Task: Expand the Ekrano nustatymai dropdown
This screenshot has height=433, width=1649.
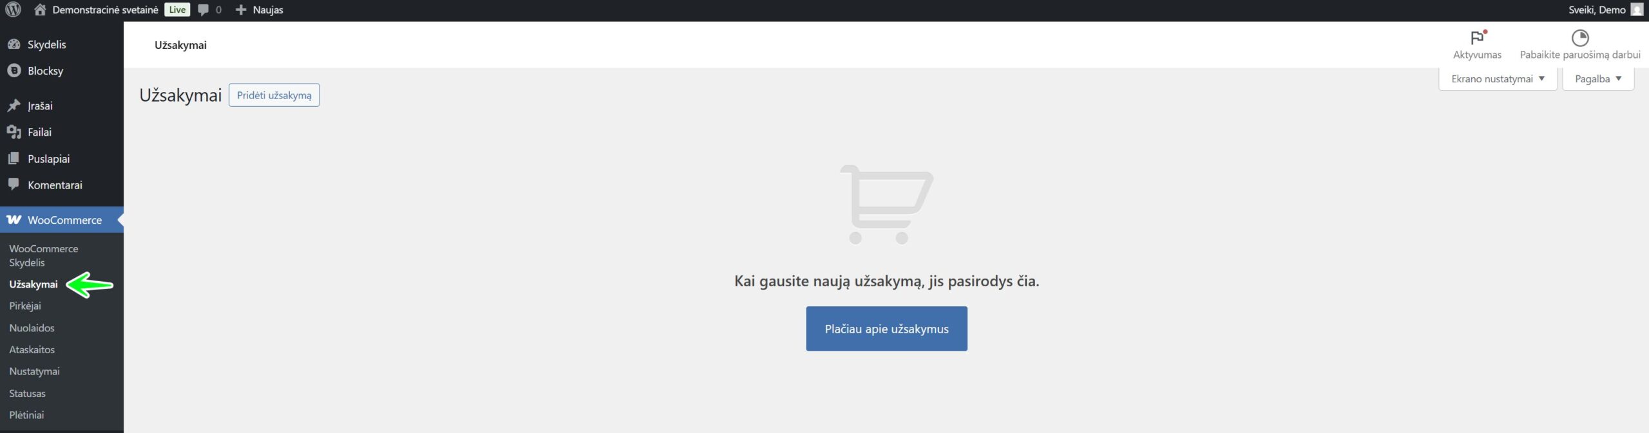Action: pos(1498,78)
